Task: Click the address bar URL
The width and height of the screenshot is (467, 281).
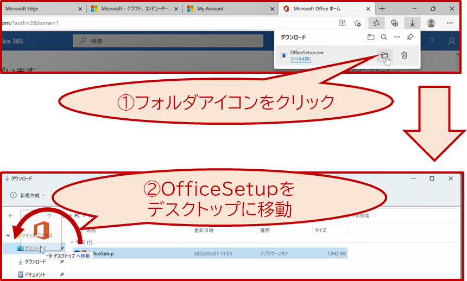Action: tap(30, 23)
